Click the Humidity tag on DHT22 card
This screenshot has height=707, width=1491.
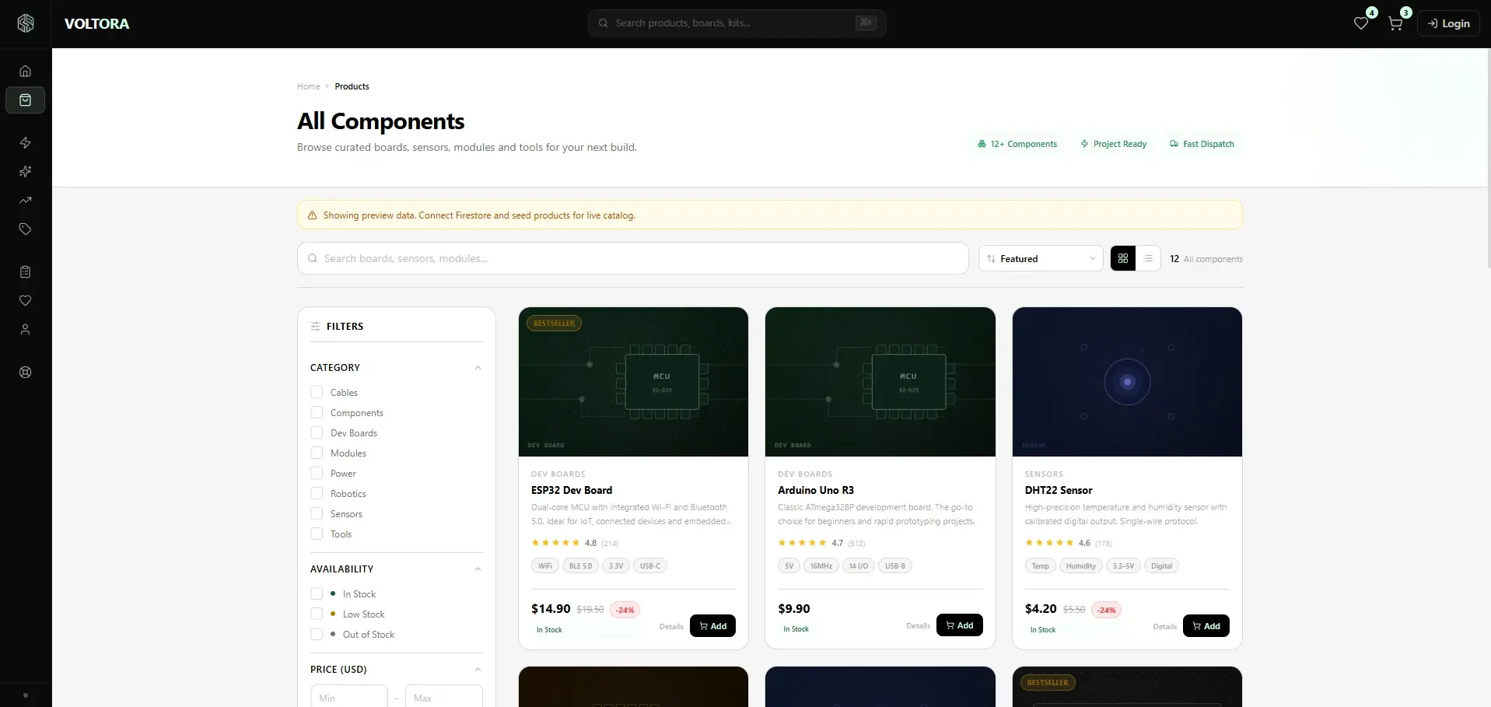(x=1080, y=565)
